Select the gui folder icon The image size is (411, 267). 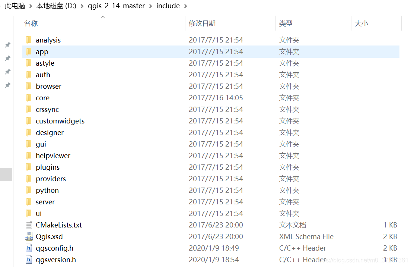point(29,144)
